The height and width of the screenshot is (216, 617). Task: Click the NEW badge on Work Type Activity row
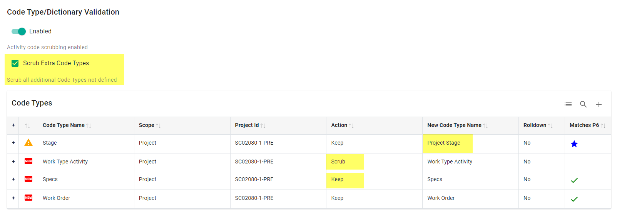coord(28,162)
